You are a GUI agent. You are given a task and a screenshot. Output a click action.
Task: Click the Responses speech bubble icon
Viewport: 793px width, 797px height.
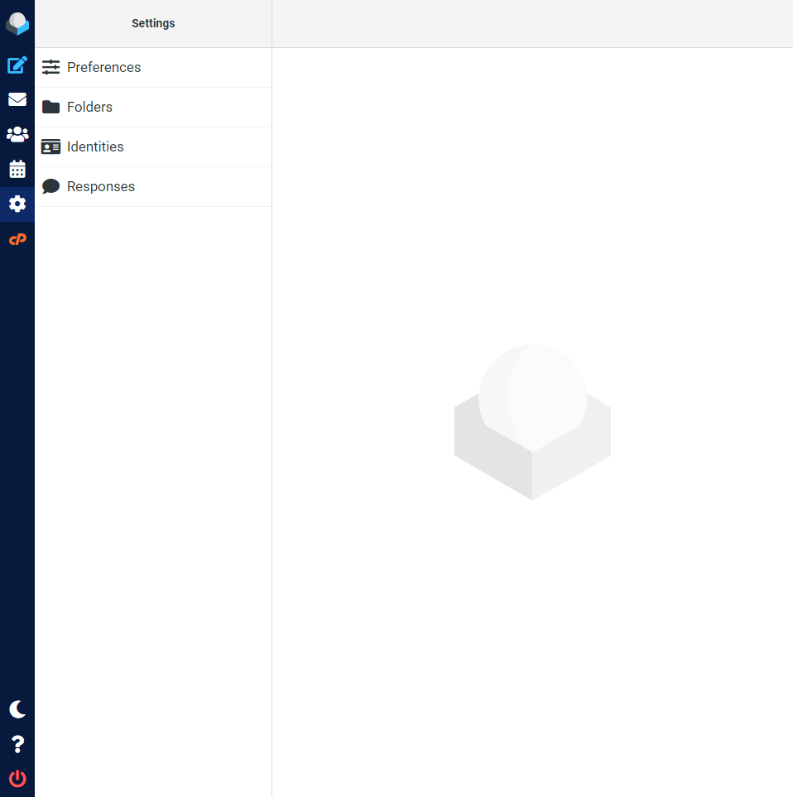(50, 186)
